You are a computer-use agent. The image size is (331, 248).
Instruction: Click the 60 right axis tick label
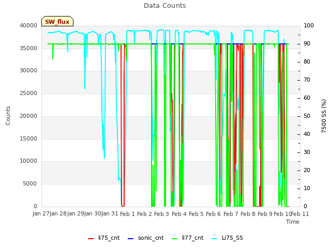point(307,98)
